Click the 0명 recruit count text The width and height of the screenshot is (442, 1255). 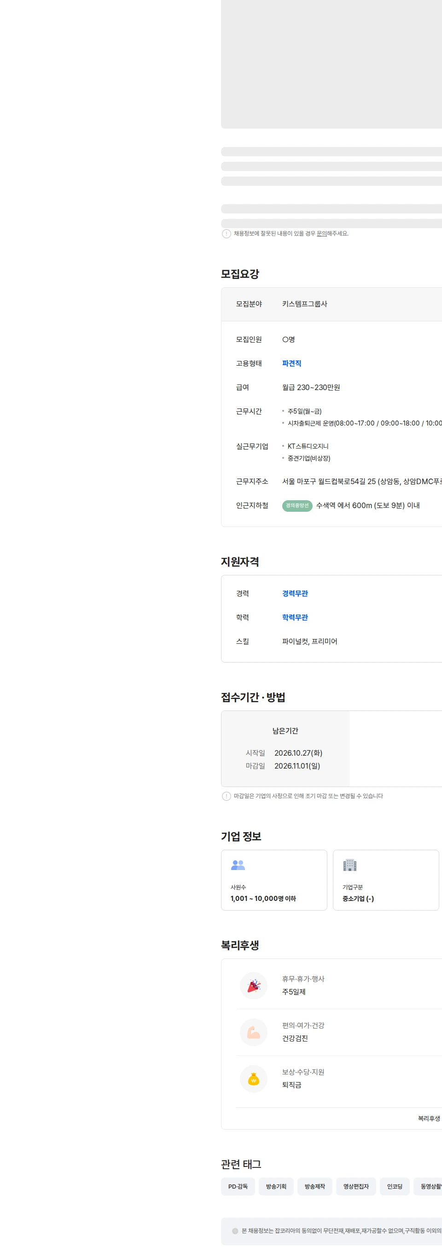[288, 339]
